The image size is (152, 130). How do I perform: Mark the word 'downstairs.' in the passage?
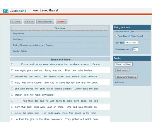tap(48, 95)
